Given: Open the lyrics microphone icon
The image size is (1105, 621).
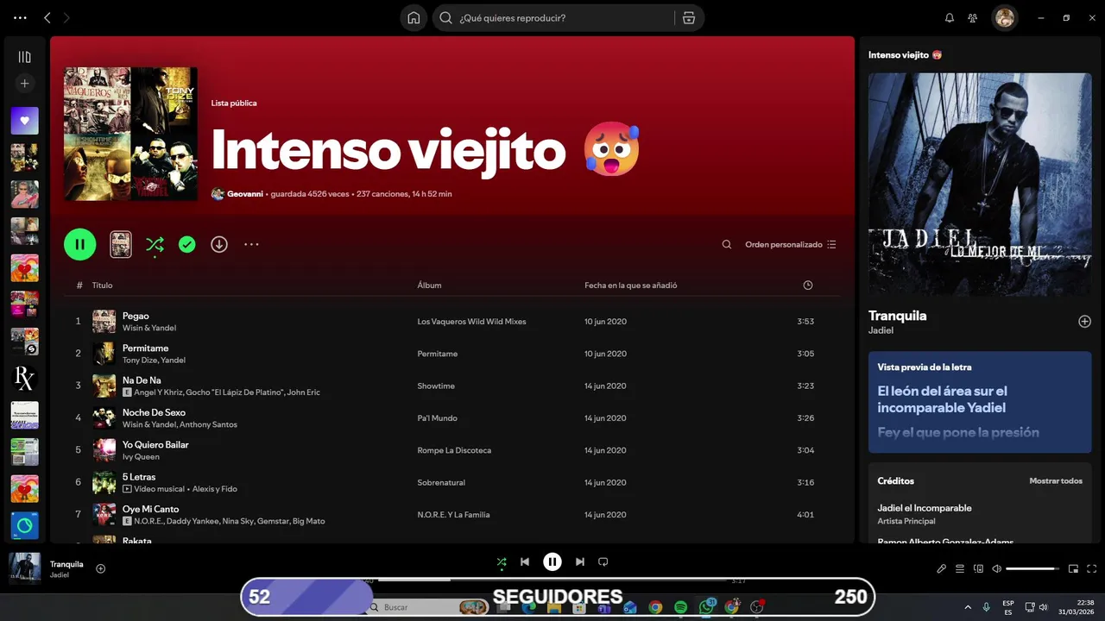Looking at the screenshot, I should [x=942, y=568].
